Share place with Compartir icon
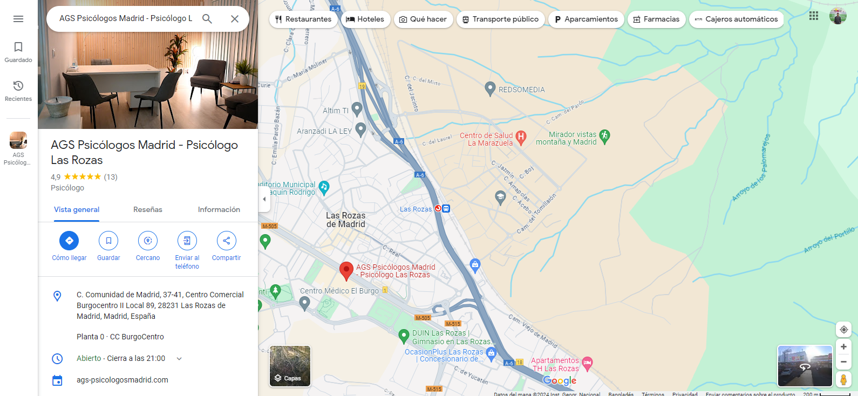 227,241
